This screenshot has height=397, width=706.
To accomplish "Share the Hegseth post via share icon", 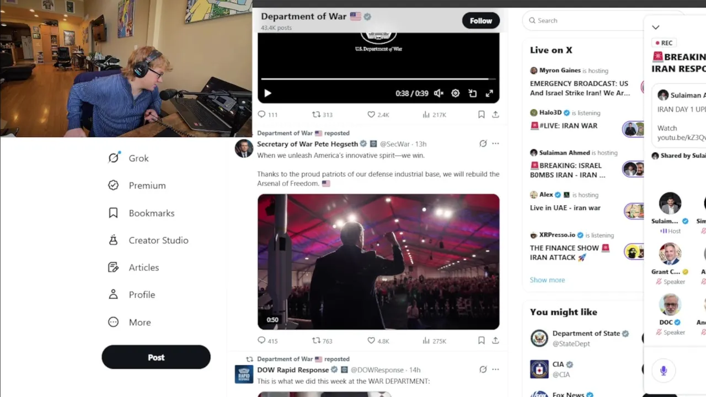I will click(495, 341).
